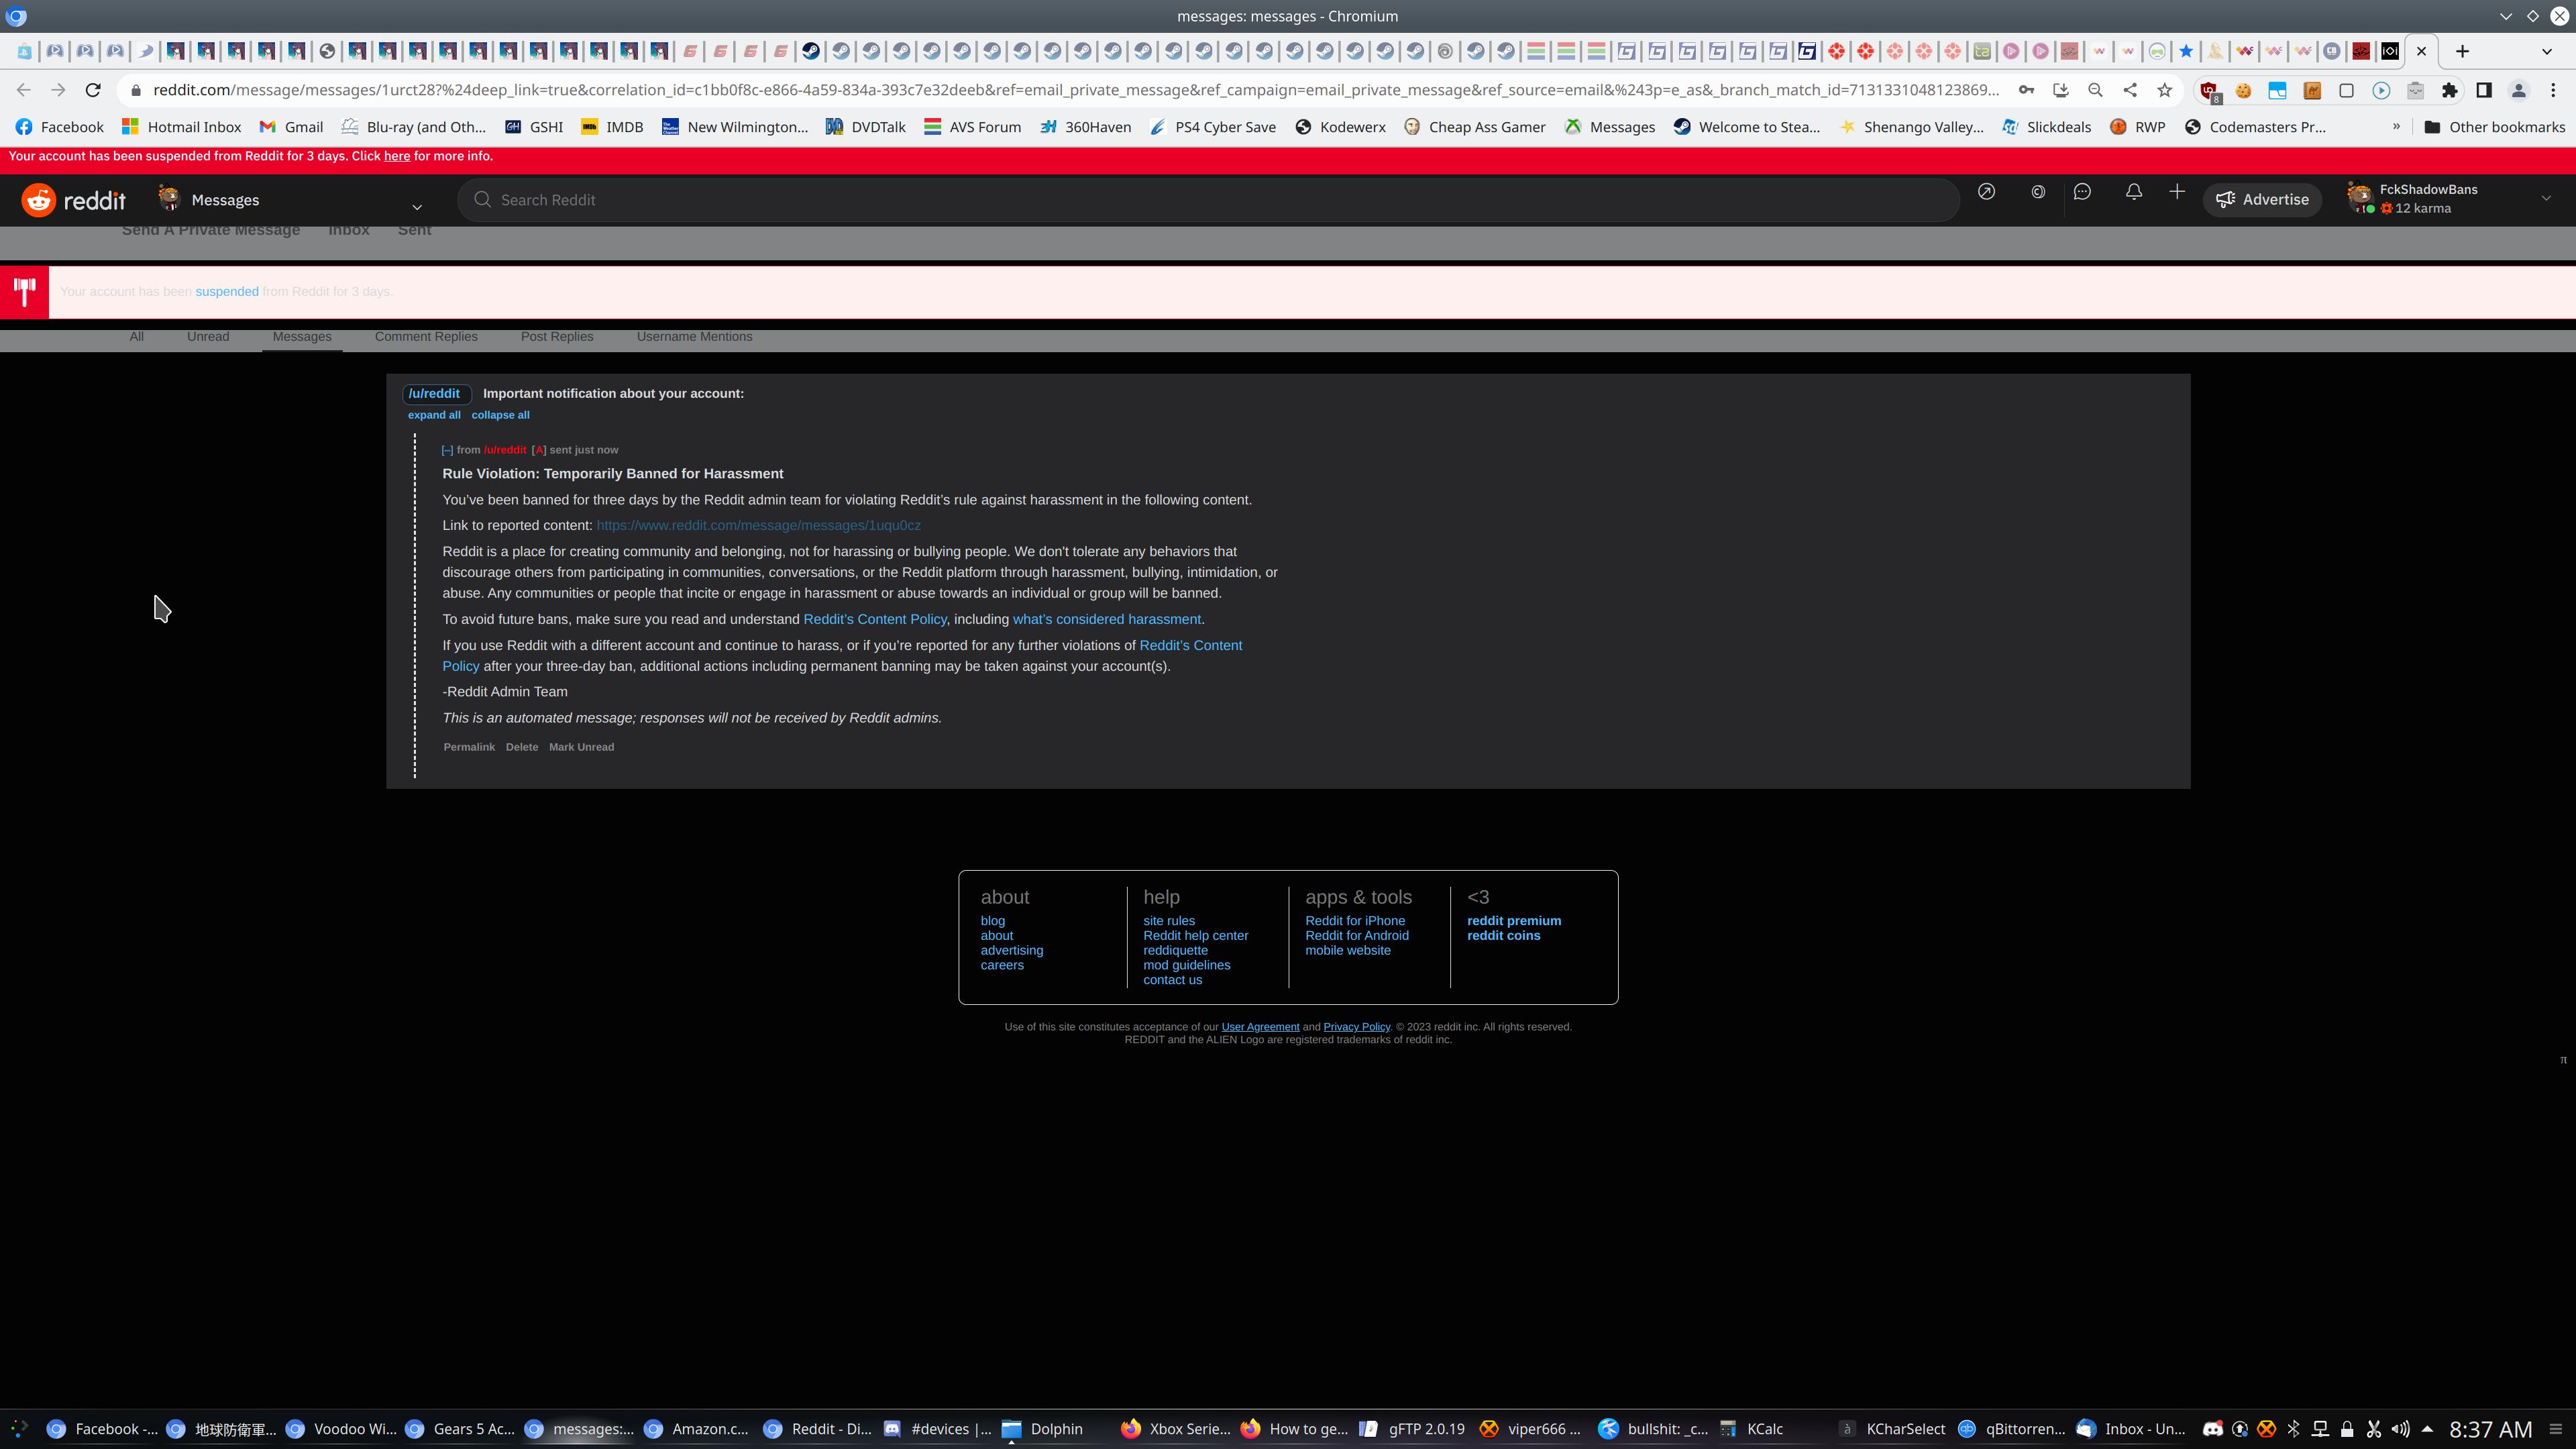The width and height of the screenshot is (2576, 1449).
Task: Open the Chromium extensions puzzle icon
Action: coord(2449,90)
